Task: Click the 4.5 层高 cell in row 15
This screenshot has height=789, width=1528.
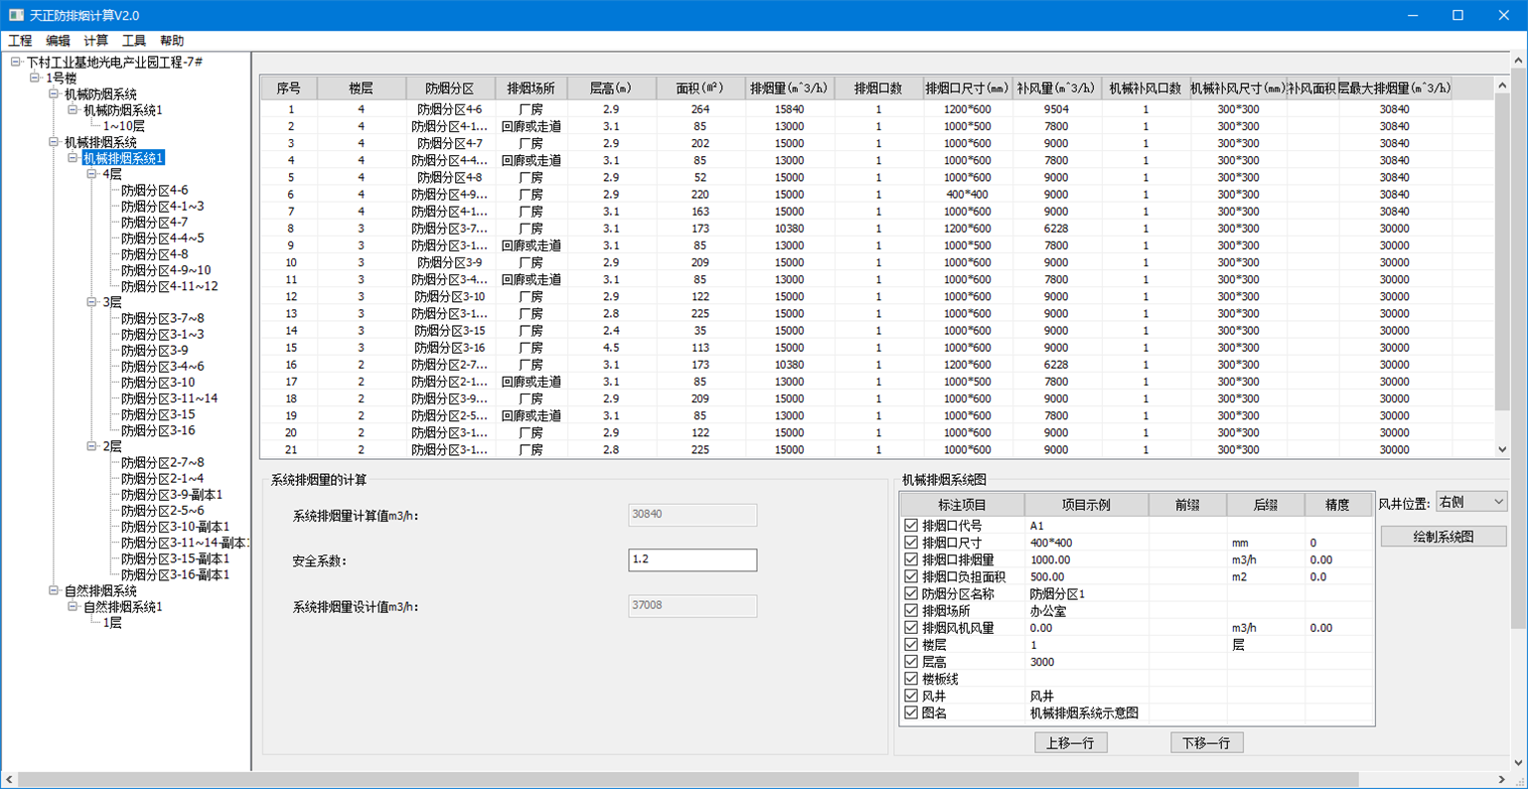Action: (x=611, y=348)
